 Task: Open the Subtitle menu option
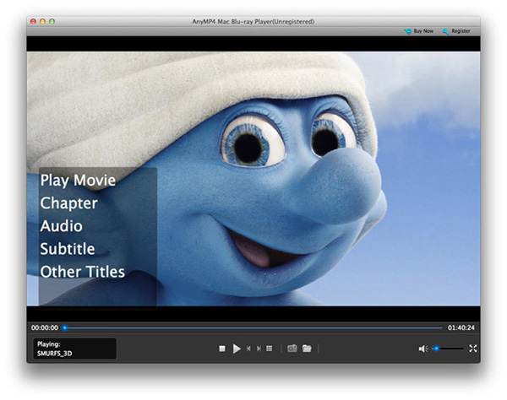(67, 249)
